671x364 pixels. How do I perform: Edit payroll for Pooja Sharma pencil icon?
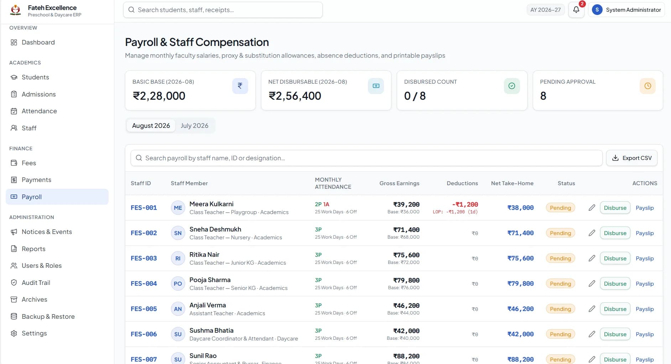[592, 284]
